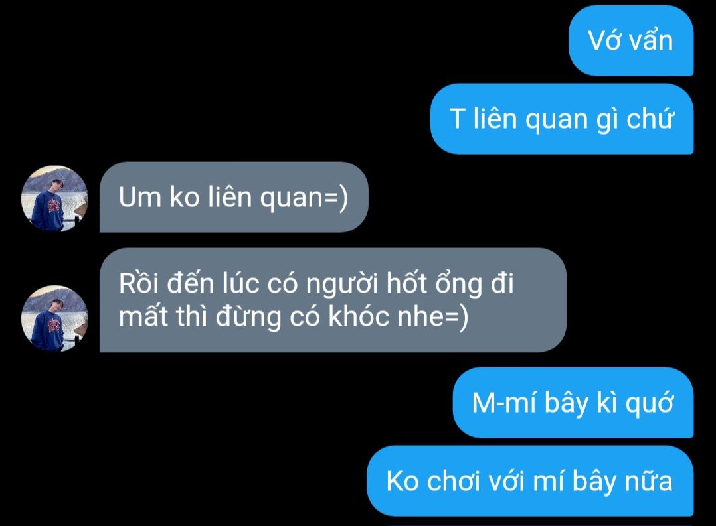Select the 'M-mí bây kì quớ' bubble
This screenshot has height=526, width=716.
573,403
